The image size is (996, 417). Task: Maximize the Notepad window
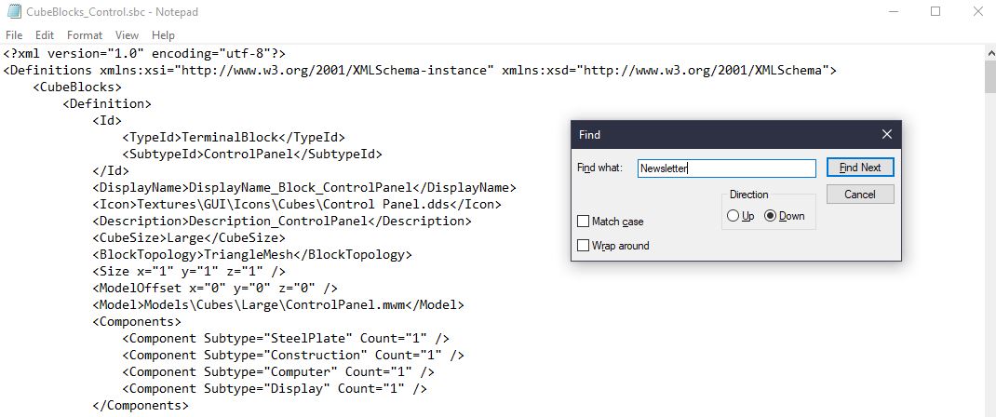click(x=935, y=11)
